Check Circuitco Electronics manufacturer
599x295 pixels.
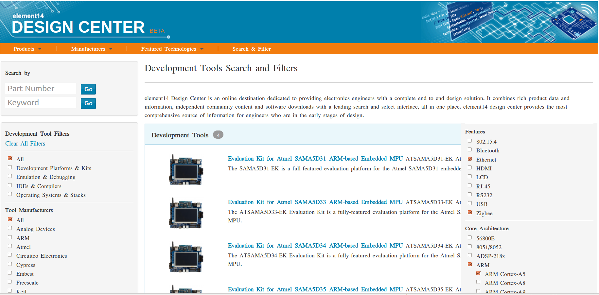click(10, 255)
